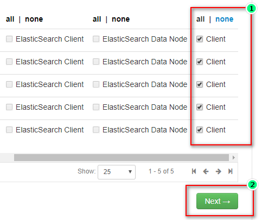262x220 pixels.
Task: Go to next page arrow
Action: pyautogui.click(x=219, y=171)
